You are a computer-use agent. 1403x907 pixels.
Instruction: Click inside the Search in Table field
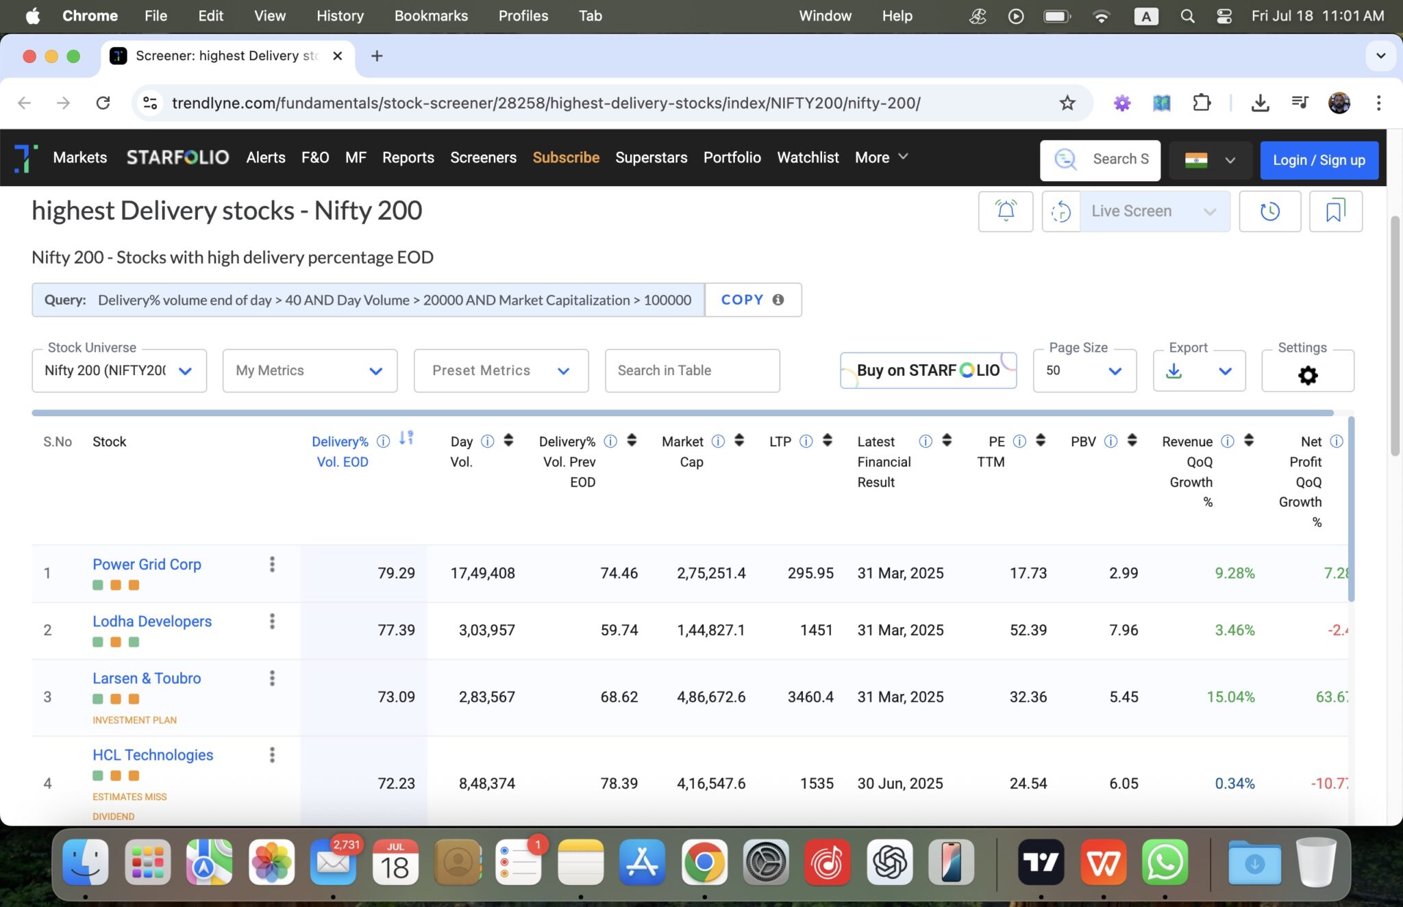coord(692,370)
